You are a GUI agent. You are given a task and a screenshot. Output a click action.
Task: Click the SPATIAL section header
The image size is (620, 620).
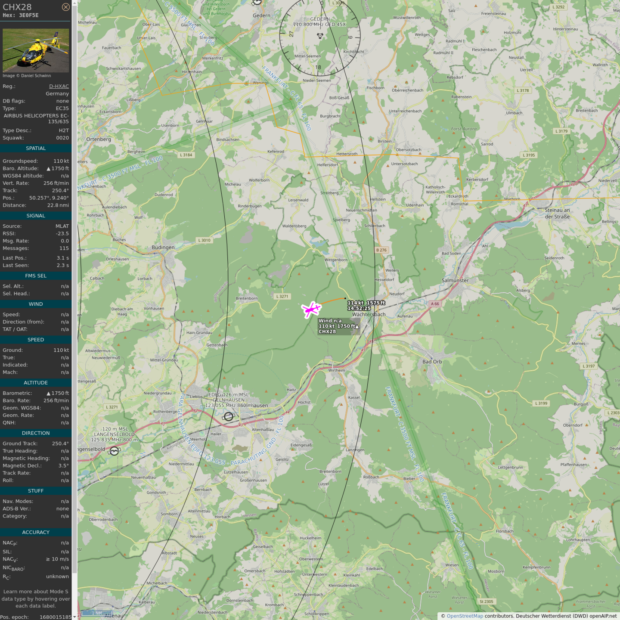[x=36, y=149]
